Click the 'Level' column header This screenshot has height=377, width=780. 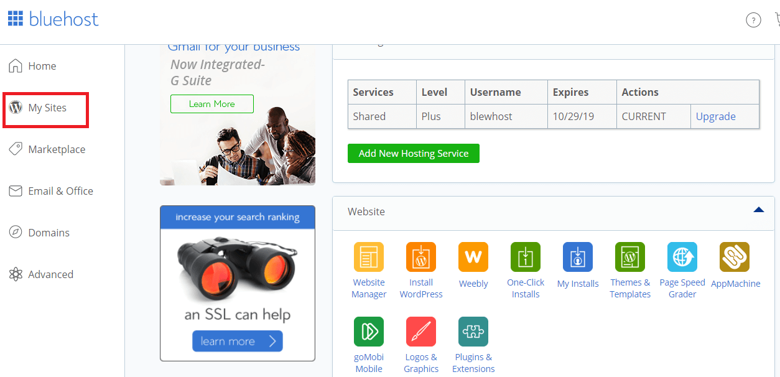[x=441, y=92]
